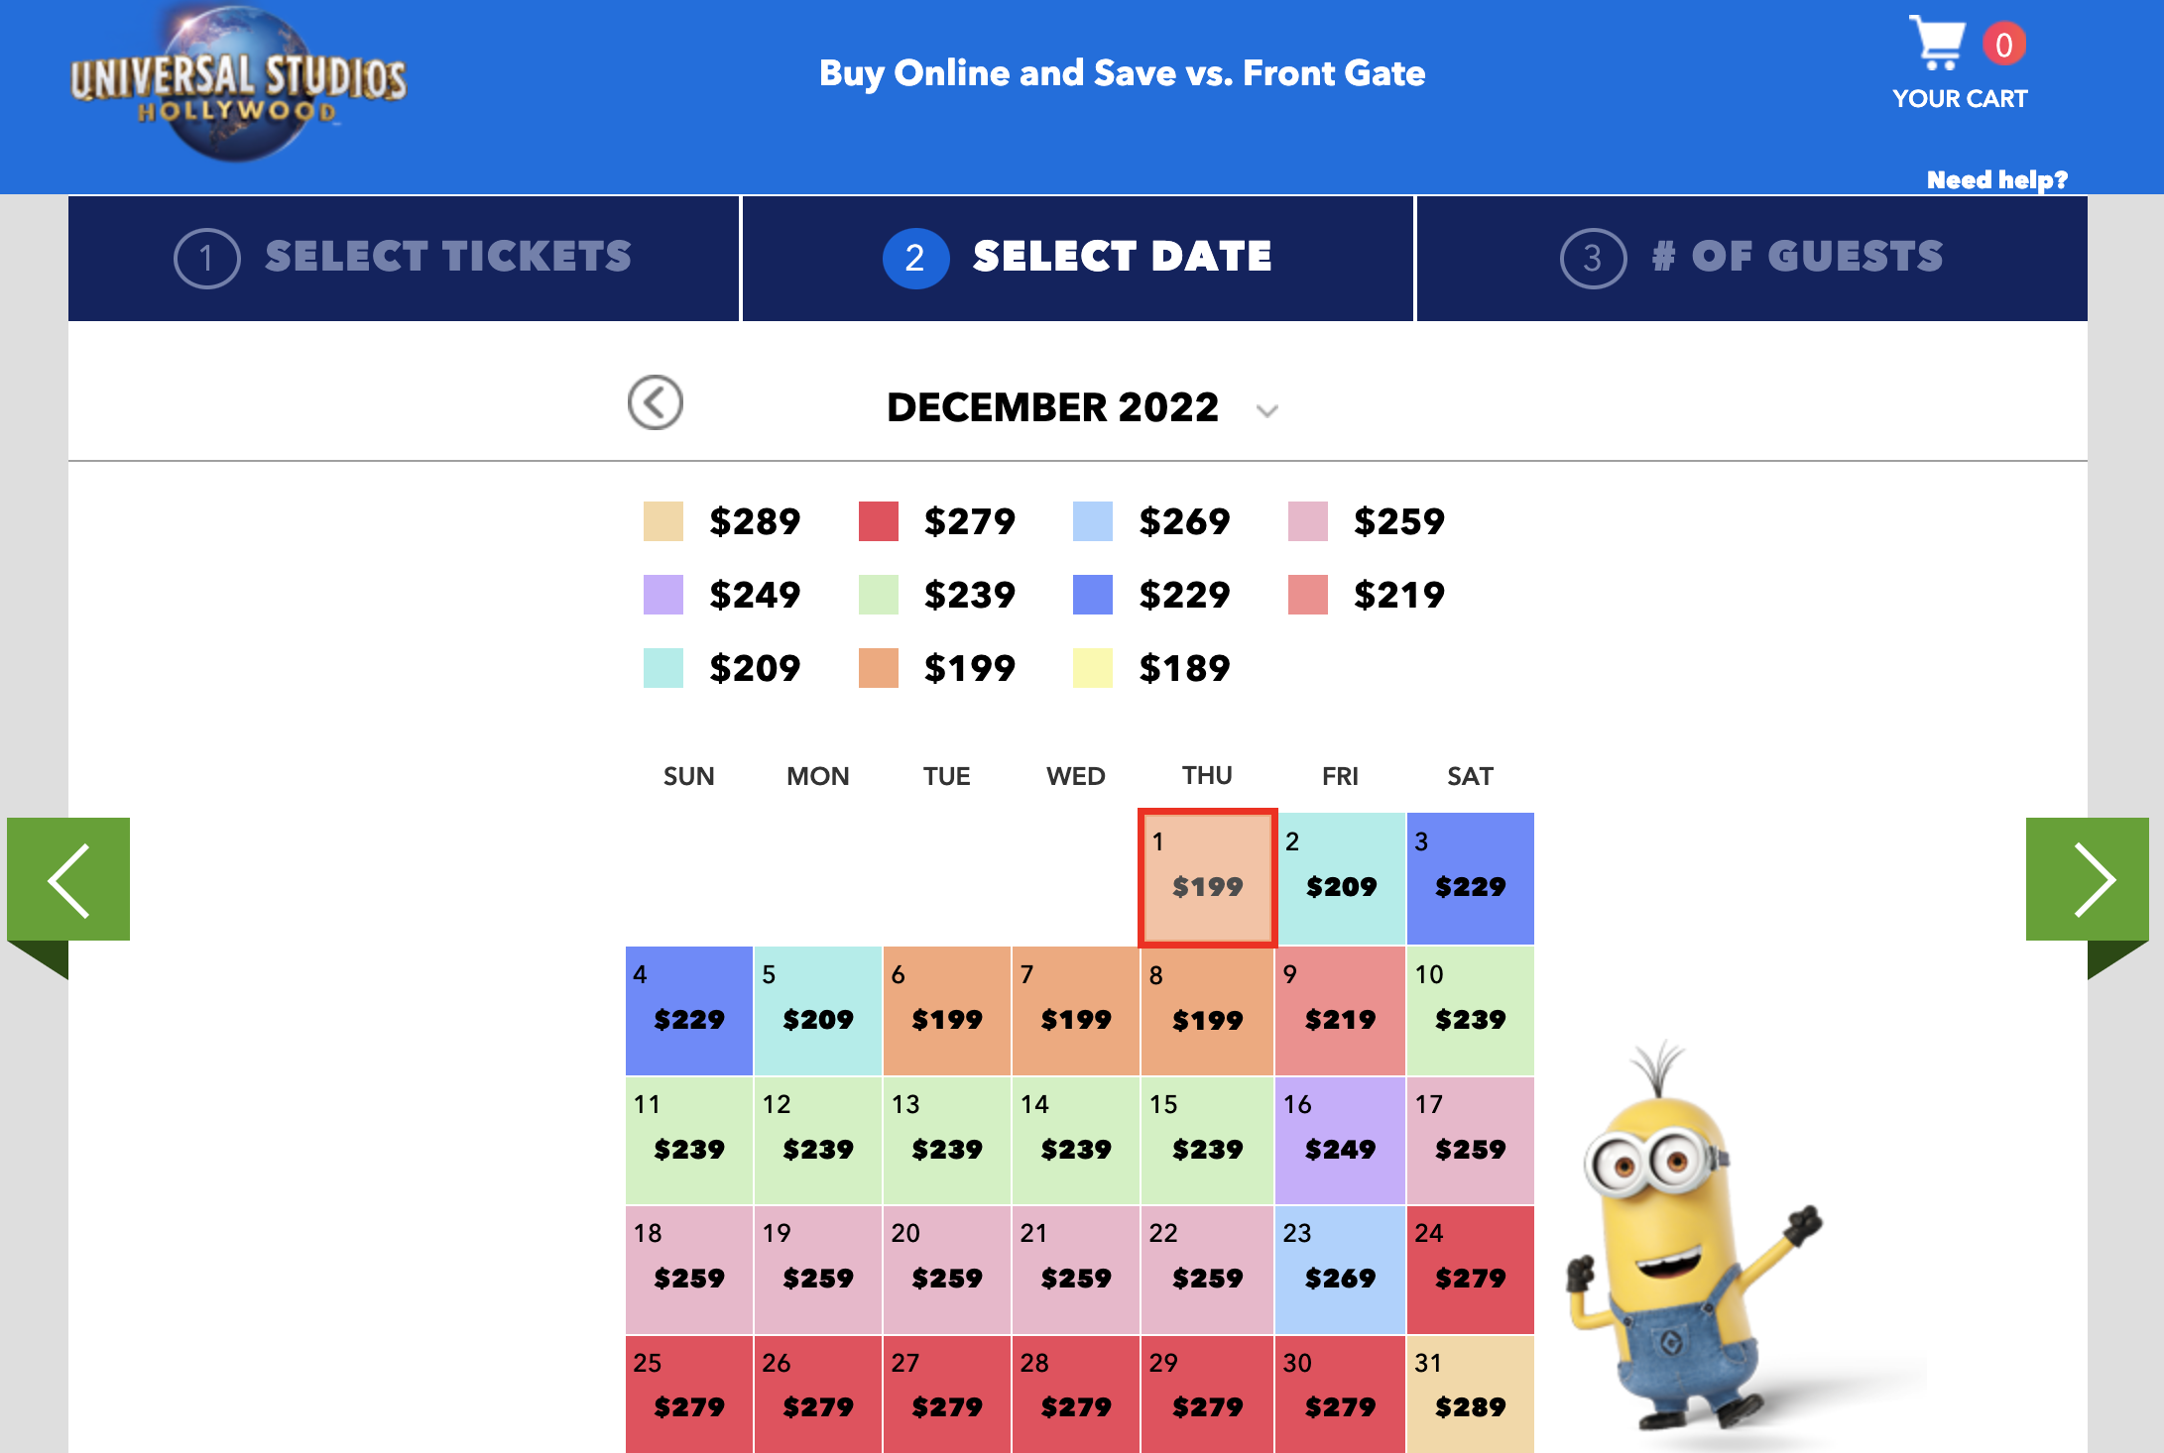Click the back arrow for previous month

[656, 403]
